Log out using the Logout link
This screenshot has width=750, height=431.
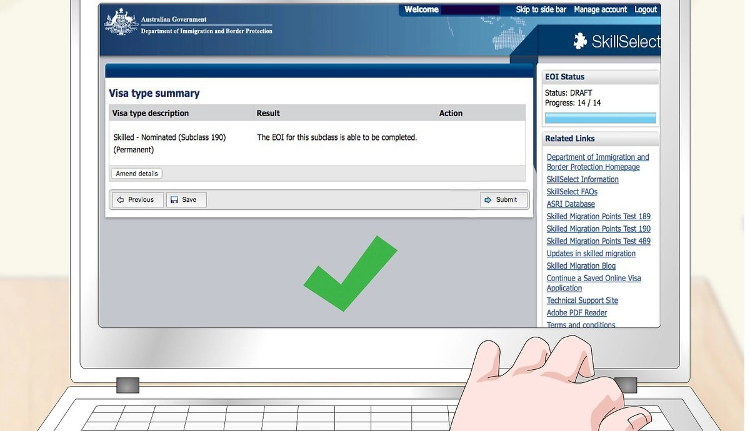646,9
